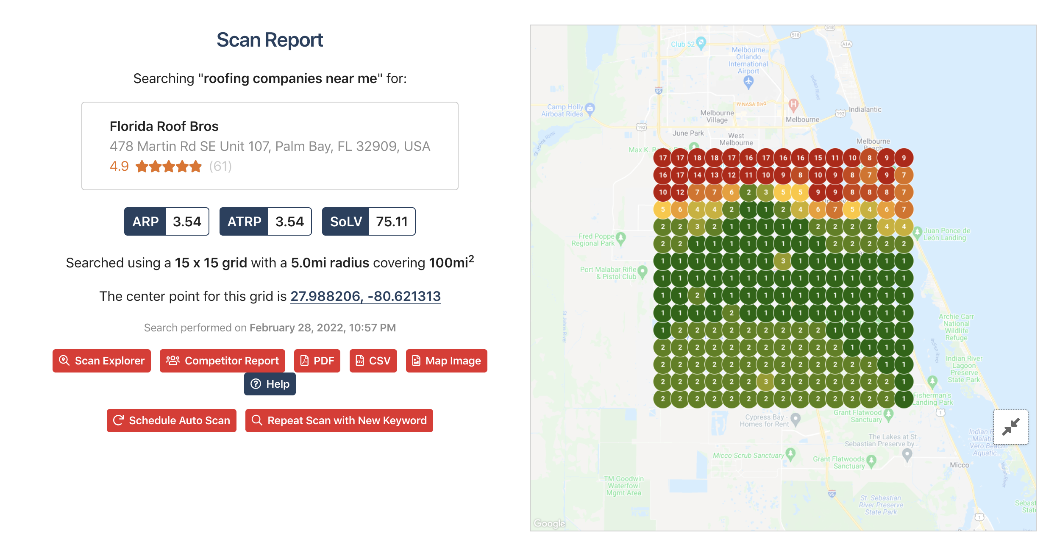Viewport: 1057px width, 556px height.
Task: Click Schedule Auto Scan
Action: [172, 420]
